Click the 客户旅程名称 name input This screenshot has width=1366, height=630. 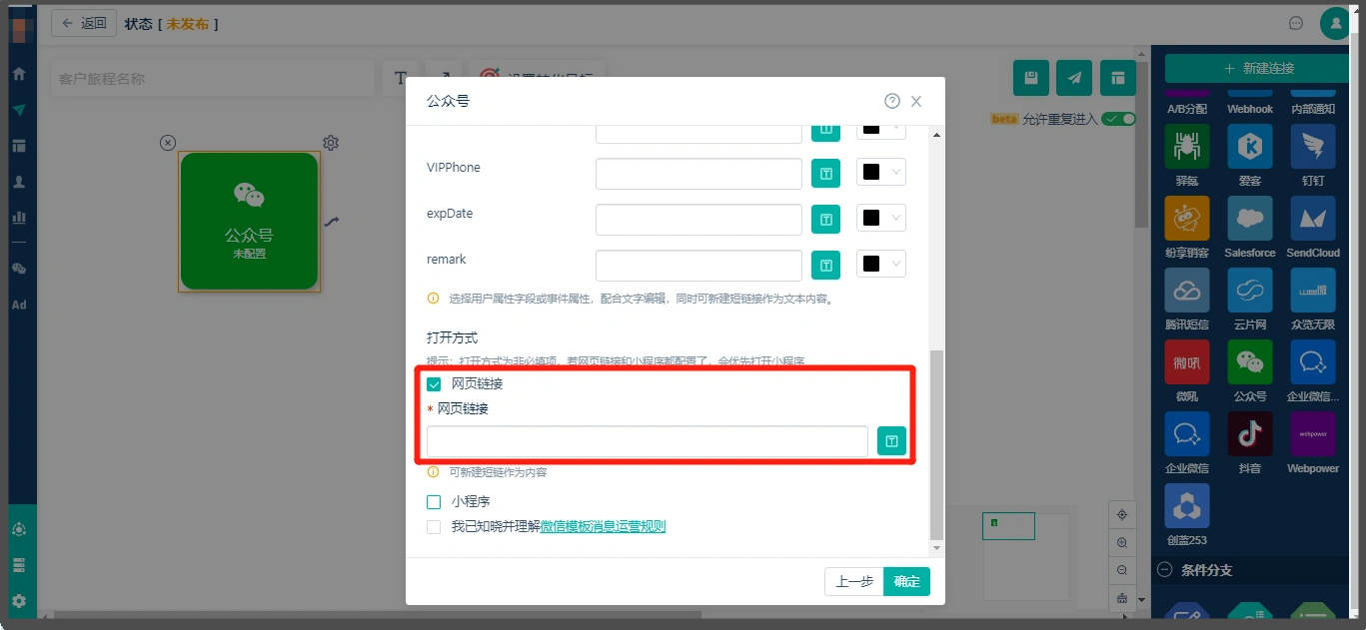point(213,78)
